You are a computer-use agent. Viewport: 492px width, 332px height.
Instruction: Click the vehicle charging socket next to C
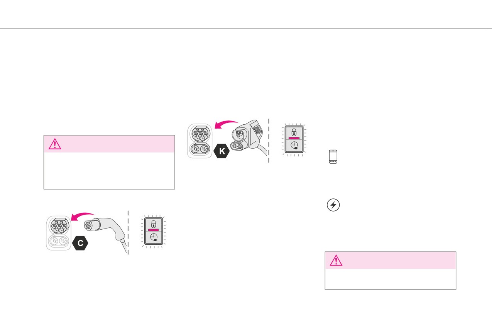[59, 233]
